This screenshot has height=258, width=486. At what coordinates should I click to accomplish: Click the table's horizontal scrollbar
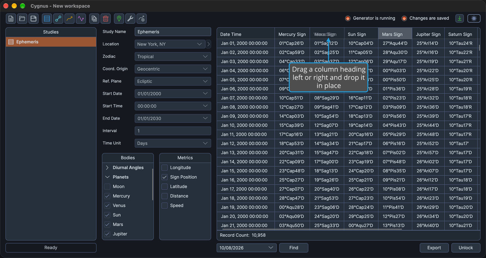311,230
